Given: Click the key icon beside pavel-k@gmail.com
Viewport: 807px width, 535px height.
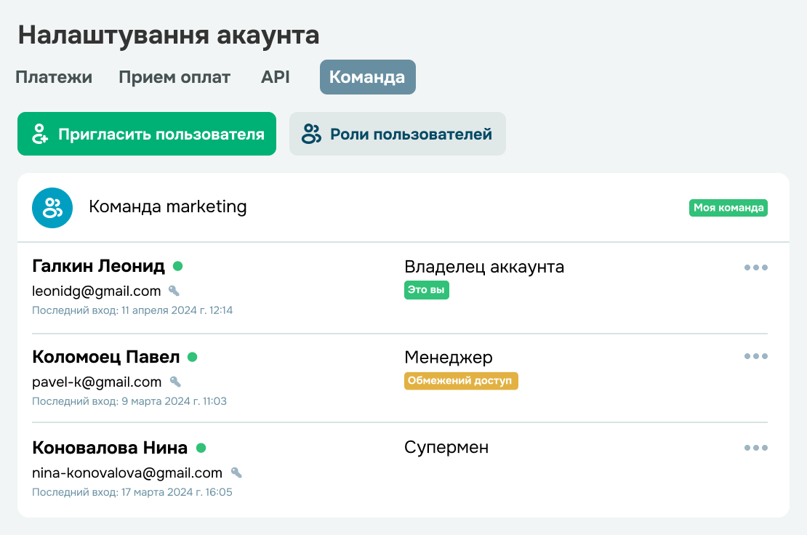Looking at the screenshot, I should coord(175,382).
